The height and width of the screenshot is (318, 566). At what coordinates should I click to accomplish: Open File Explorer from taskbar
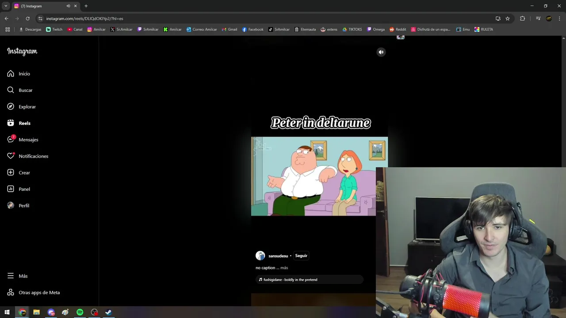pos(36,312)
